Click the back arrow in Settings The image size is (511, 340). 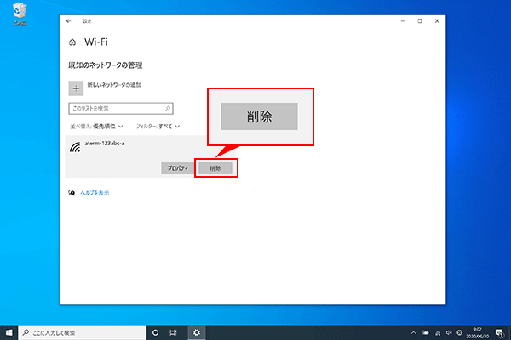pos(69,21)
